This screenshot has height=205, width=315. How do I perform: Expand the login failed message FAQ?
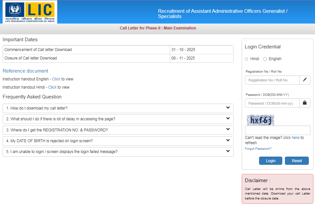point(228,151)
